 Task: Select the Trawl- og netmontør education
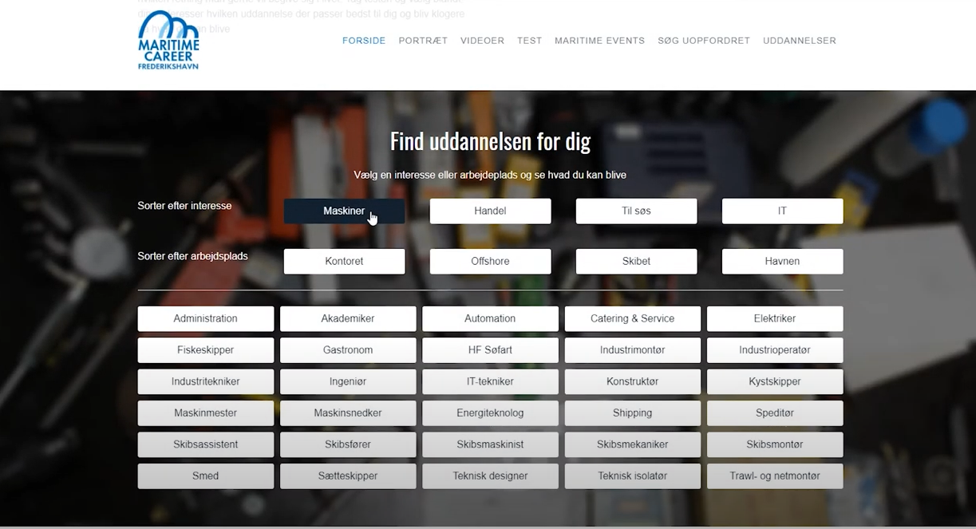coord(774,476)
